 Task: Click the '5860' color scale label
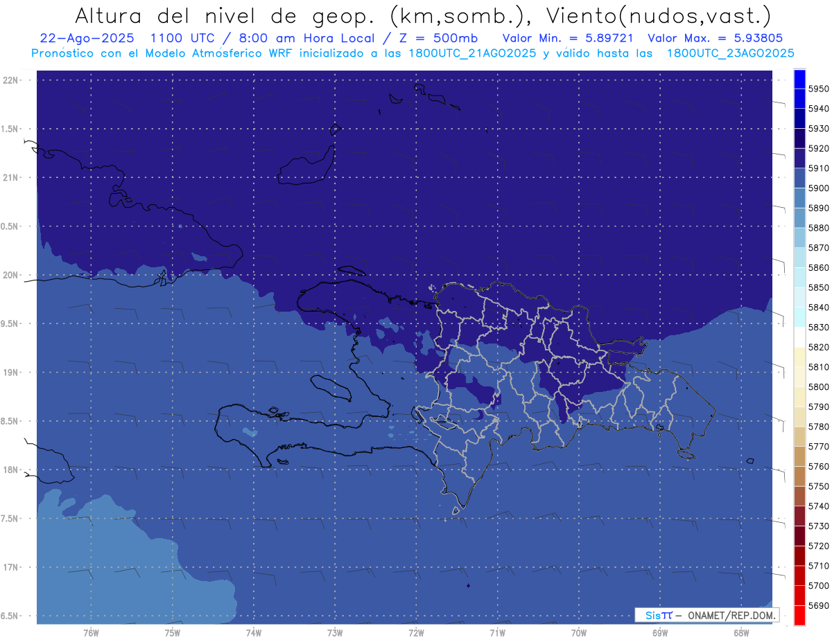point(818,267)
